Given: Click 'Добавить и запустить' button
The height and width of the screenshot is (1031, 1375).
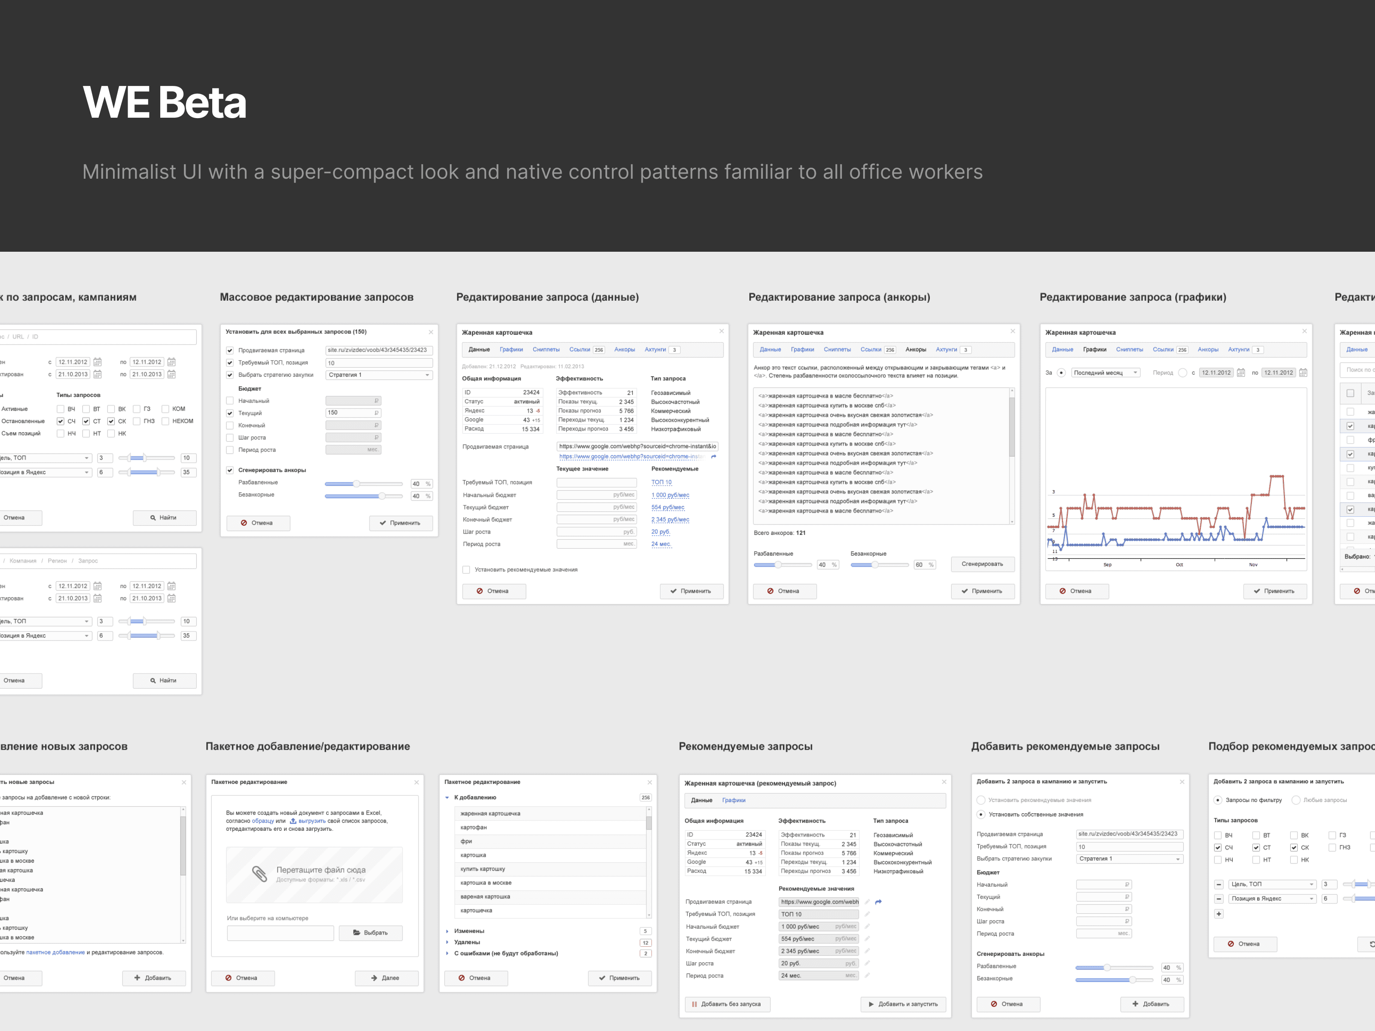Looking at the screenshot, I should [x=903, y=1004].
